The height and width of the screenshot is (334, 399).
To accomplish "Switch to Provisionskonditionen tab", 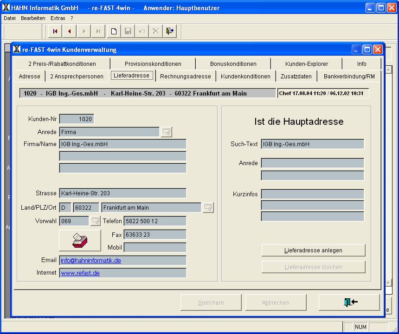I will coord(153,64).
